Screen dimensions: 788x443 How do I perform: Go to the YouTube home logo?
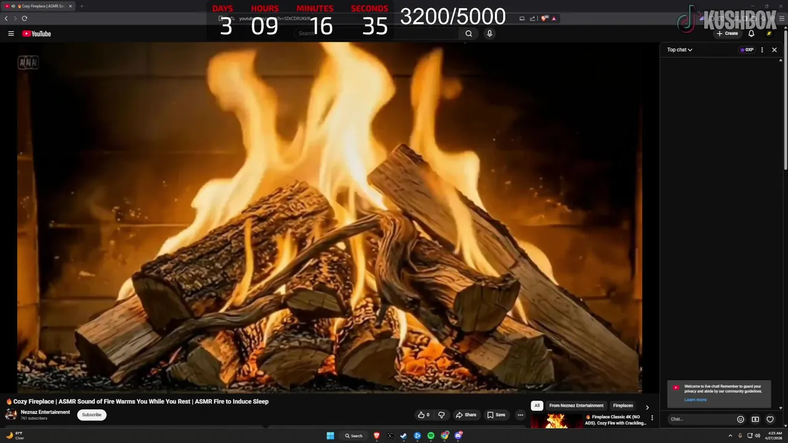pos(36,34)
